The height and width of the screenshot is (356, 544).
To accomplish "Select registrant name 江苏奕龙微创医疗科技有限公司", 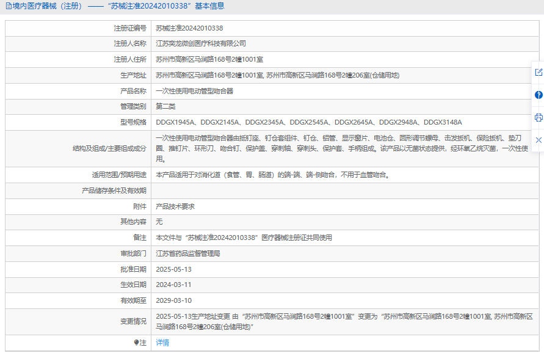I will [x=201, y=43].
